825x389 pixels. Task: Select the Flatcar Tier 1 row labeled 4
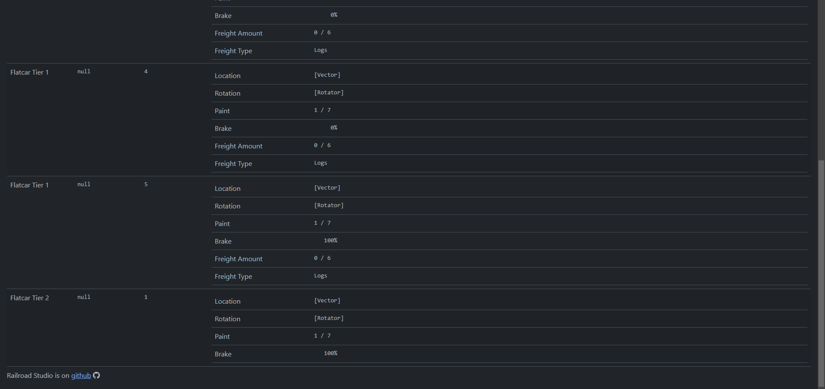tap(29, 72)
